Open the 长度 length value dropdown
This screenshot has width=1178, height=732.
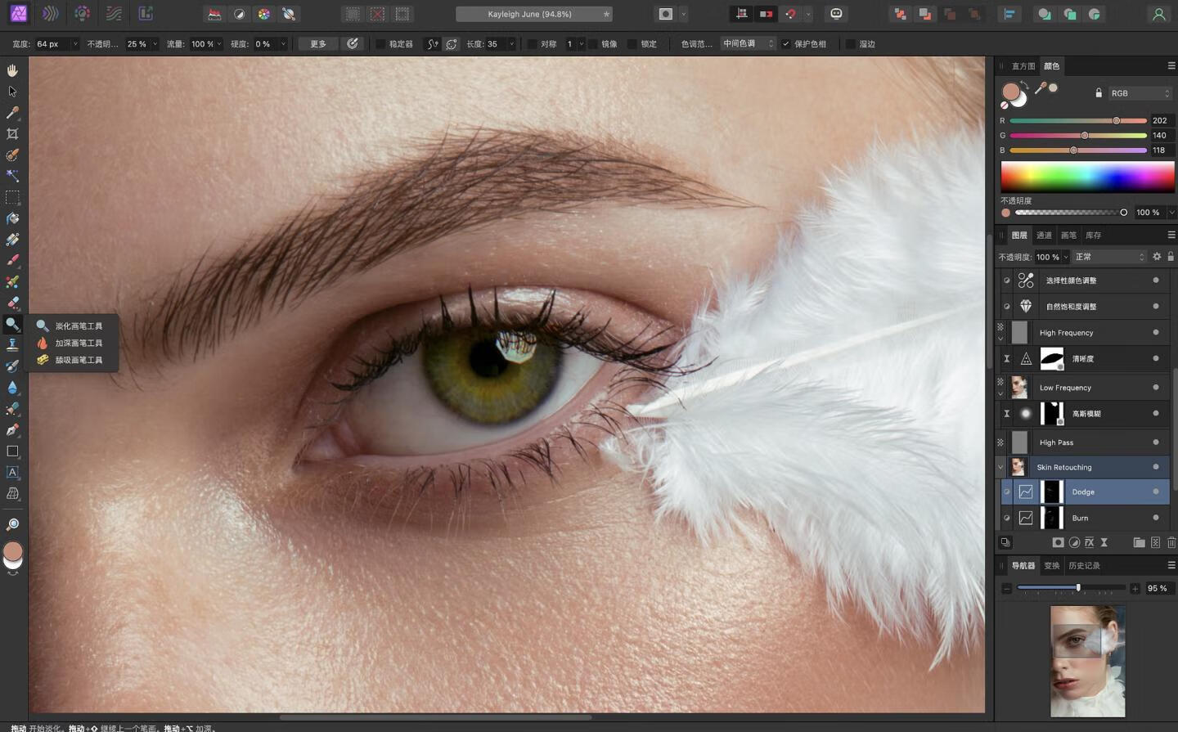click(x=511, y=44)
